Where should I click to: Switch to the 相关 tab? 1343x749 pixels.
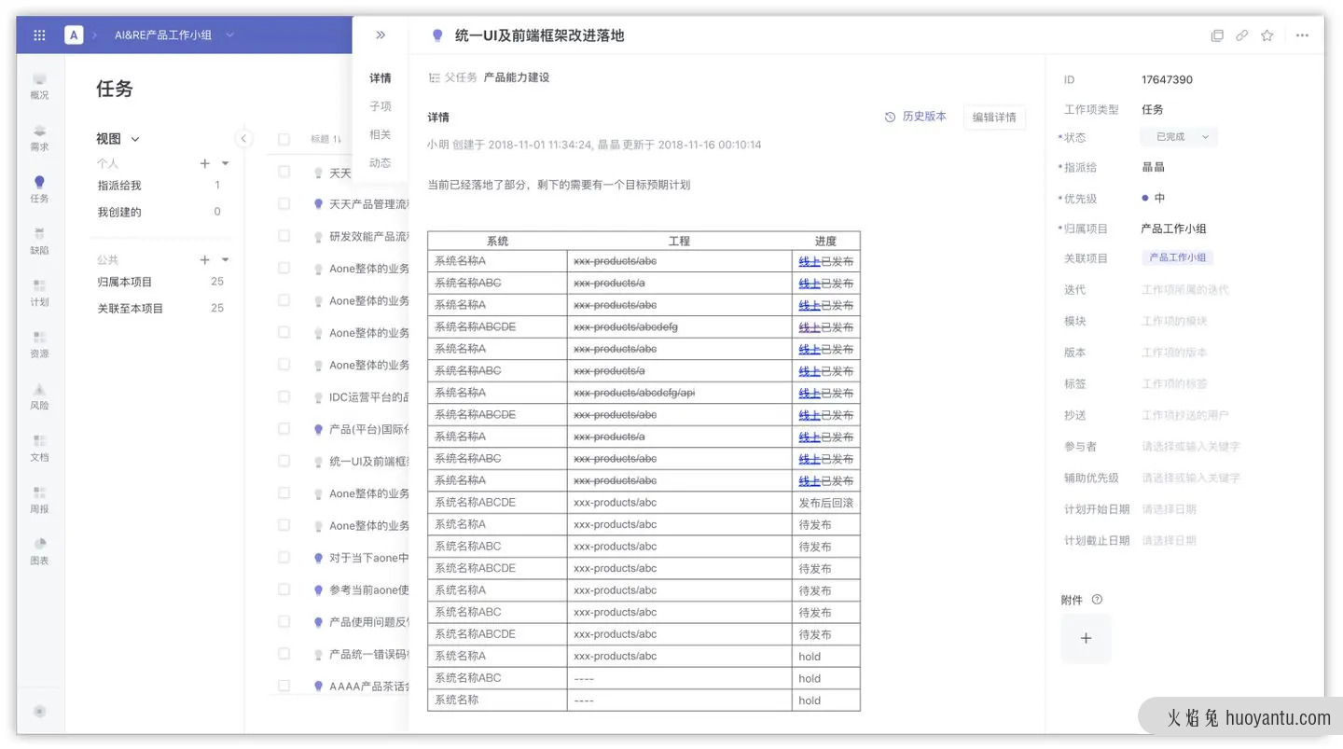point(381,134)
